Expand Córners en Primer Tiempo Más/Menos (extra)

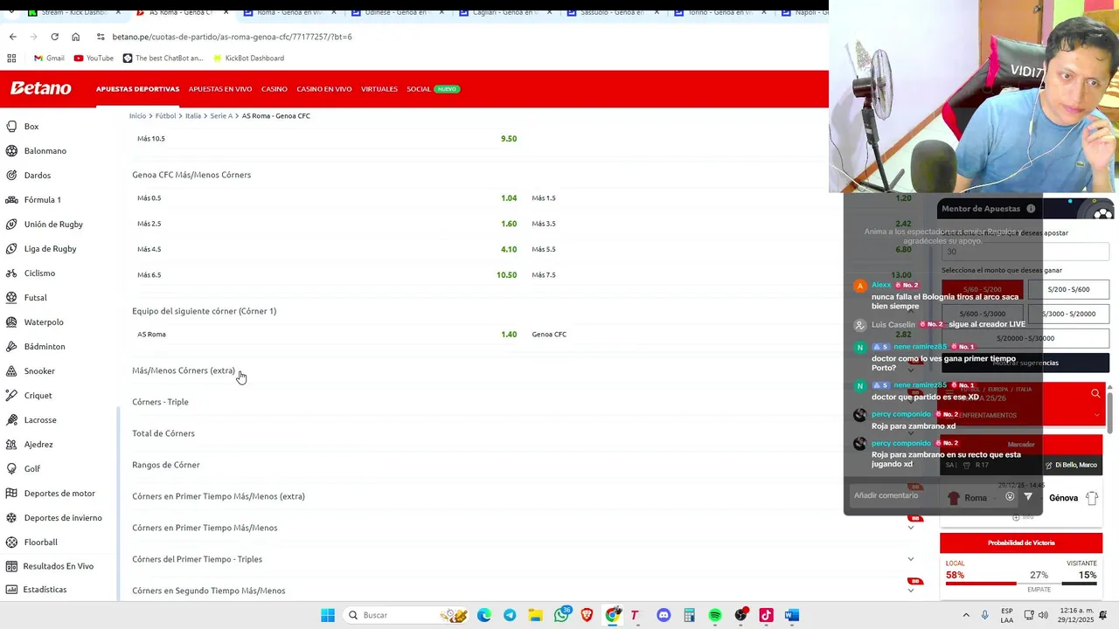(219, 496)
